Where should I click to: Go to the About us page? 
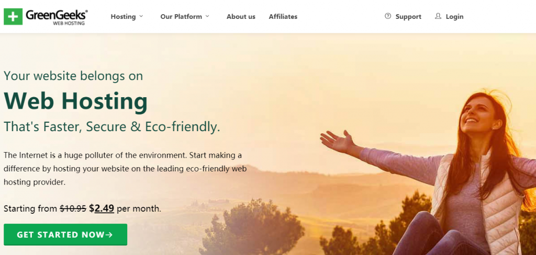[241, 16]
